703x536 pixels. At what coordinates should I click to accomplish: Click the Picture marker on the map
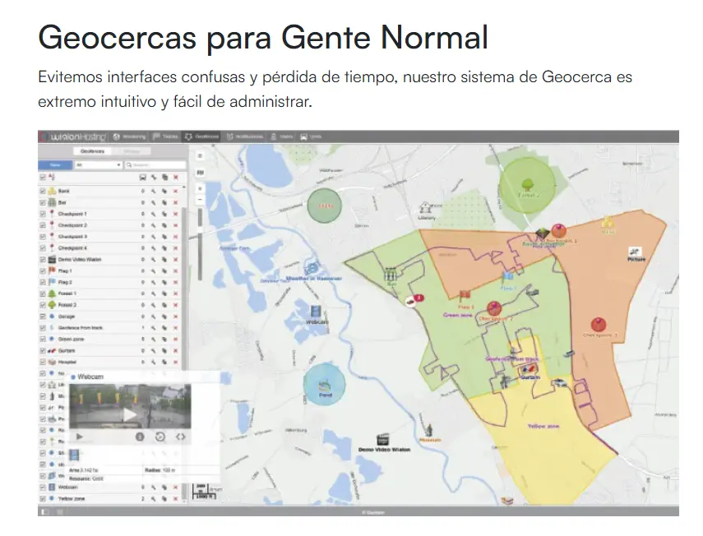tap(635, 252)
